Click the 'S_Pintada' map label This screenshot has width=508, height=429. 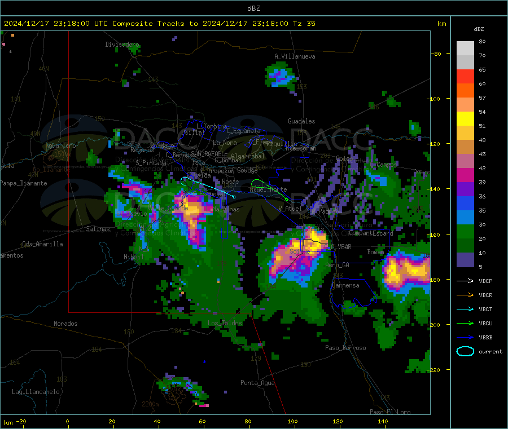tap(151, 163)
